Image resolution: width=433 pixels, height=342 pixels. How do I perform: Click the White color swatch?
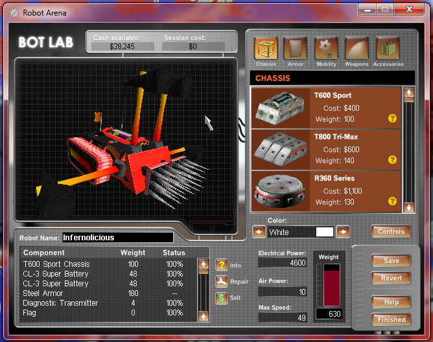point(325,232)
